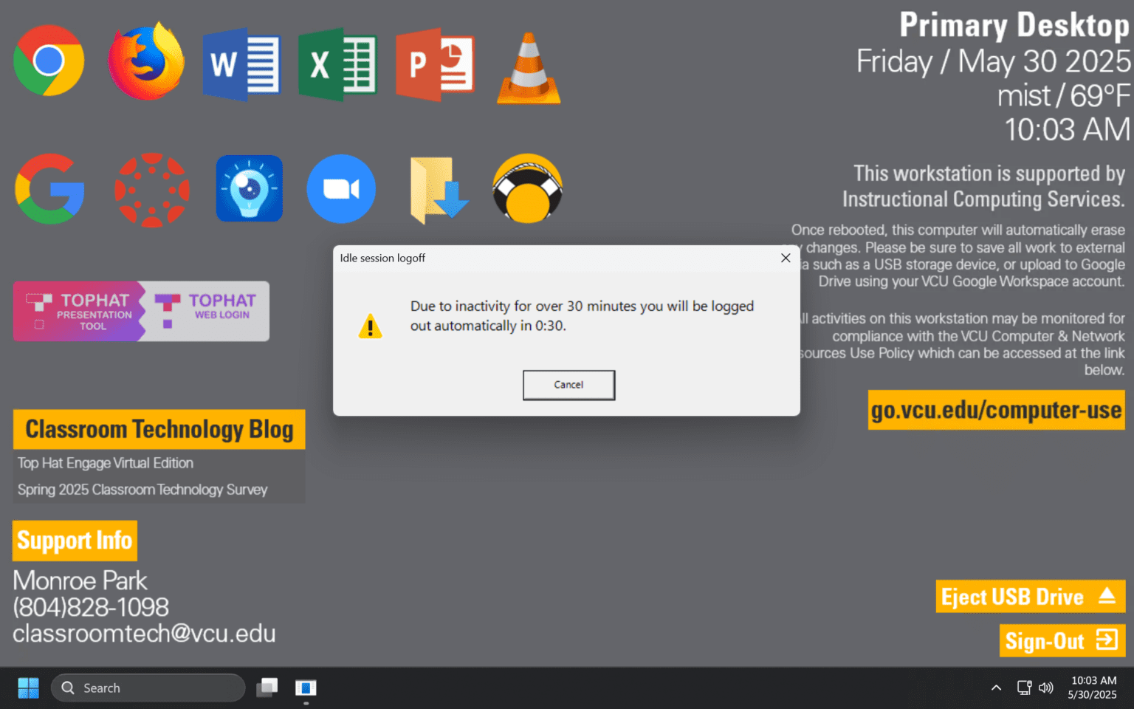Click the taskbar Search box
The width and height of the screenshot is (1134, 709).
click(x=148, y=688)
